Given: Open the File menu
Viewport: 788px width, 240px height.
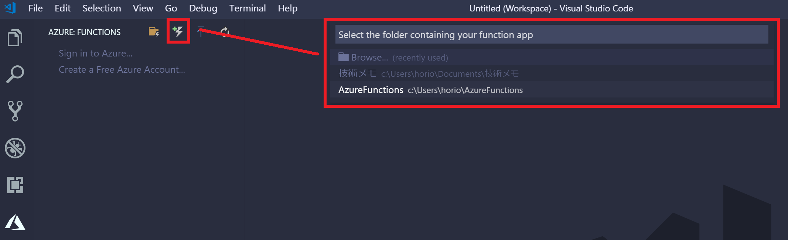Looking at the screenshot, I should click(35, 8).
